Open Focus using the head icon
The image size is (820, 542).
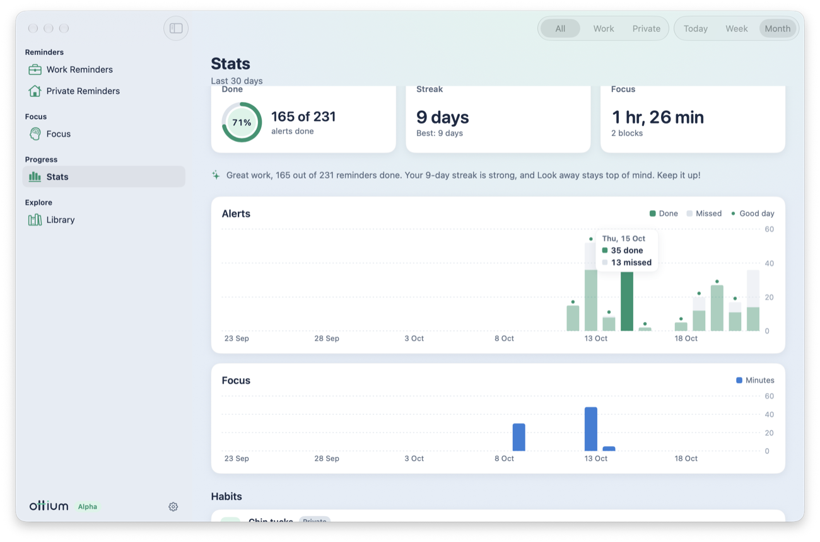tap(35, 134)
